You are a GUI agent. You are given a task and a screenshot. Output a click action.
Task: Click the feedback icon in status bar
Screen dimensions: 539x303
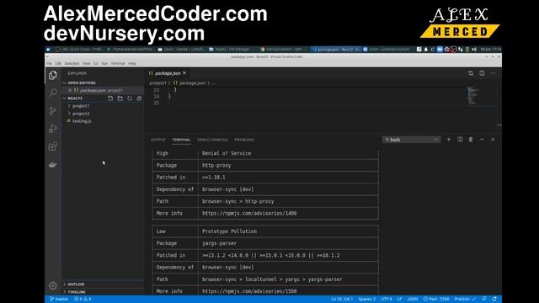(x=484, y=300)
